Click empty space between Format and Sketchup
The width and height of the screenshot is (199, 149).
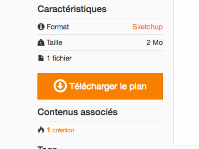pos(99,27)
